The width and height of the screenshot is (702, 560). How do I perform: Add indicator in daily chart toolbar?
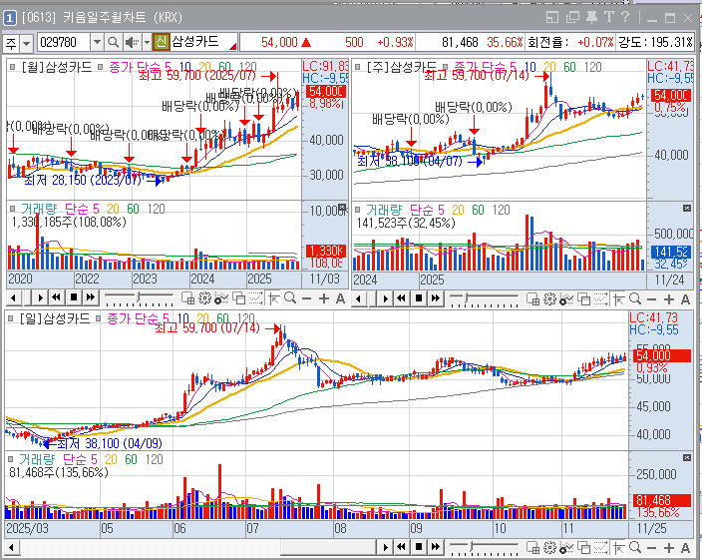(x=566, y=547)
